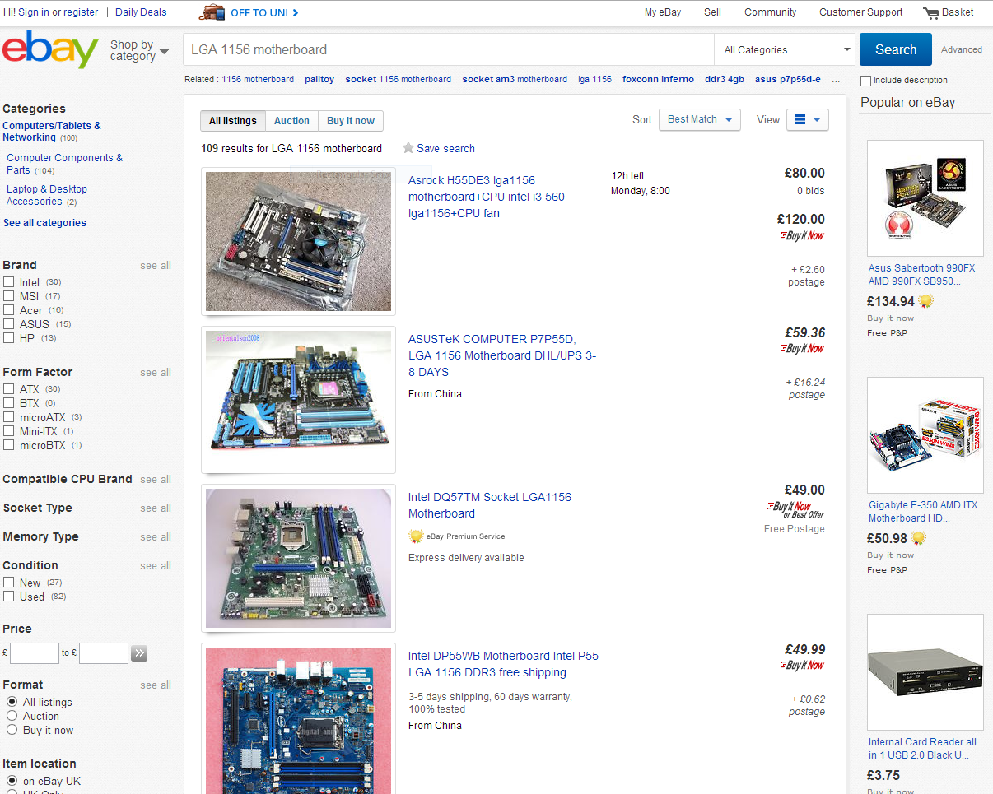
Task: Click top-rated badge beside £134.94 price
Action: [926, 301]
